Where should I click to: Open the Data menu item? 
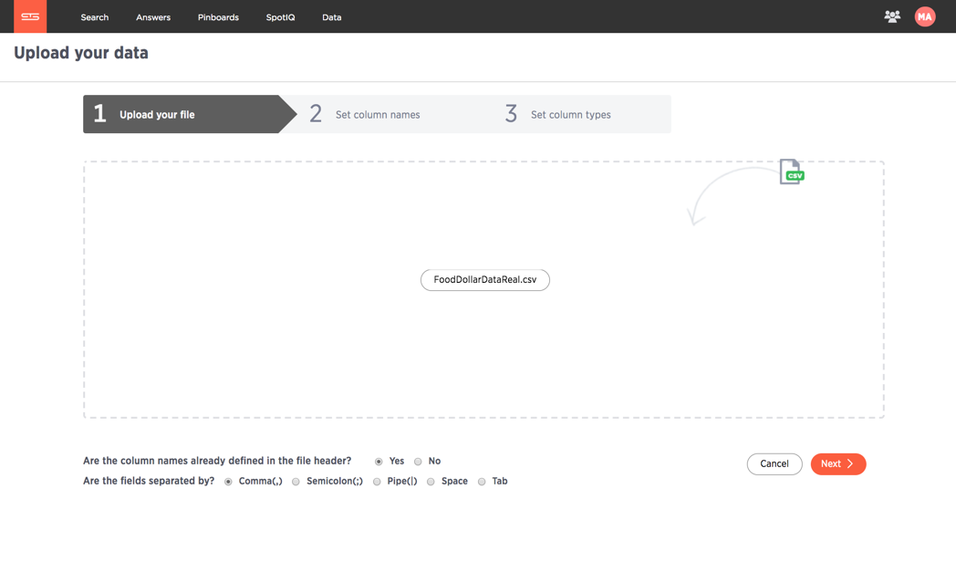(332, 17)
